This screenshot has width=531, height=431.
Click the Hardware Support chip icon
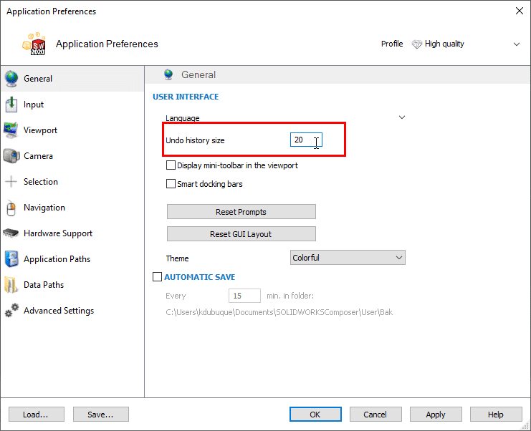click(11, 233)
